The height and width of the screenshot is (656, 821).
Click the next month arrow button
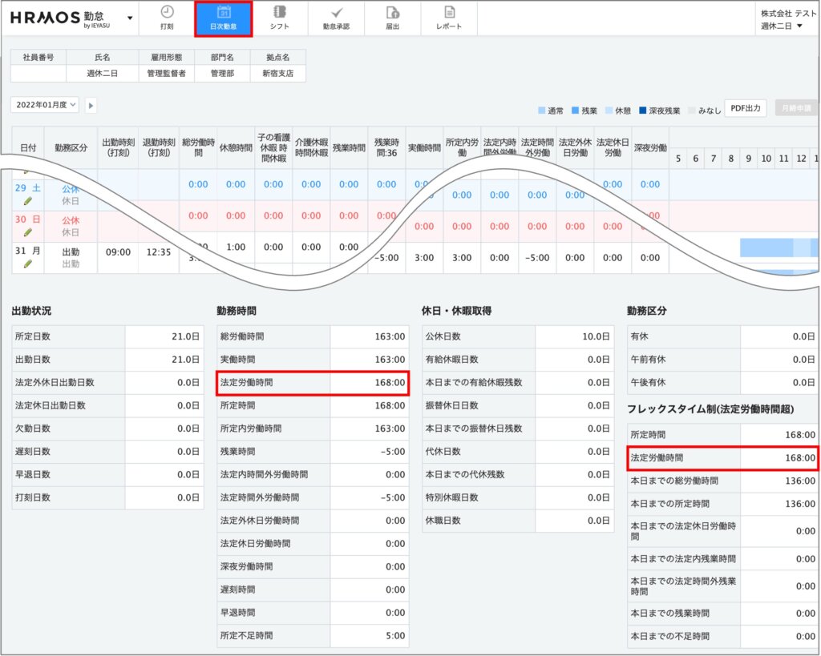pos(91,105)
